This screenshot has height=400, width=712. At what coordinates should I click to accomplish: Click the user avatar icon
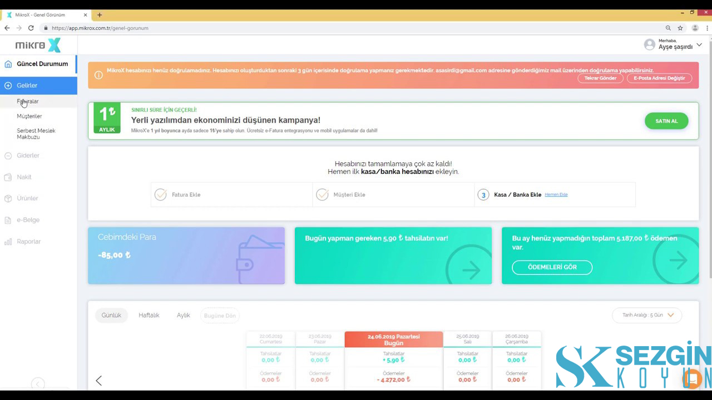point(649,44)
